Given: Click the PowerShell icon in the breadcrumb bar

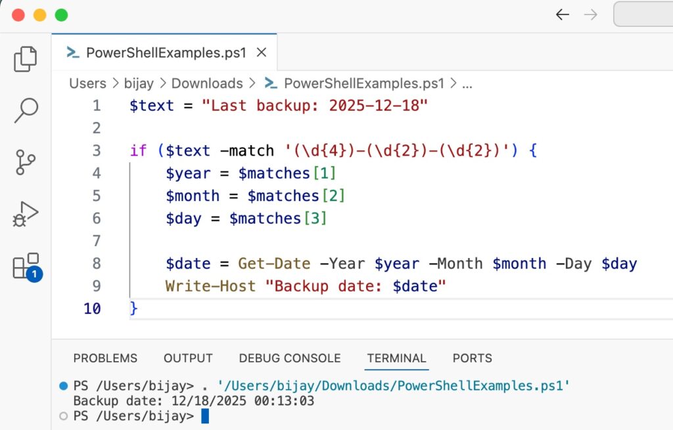Looking at the screenshot, I should tap(270, 83).
